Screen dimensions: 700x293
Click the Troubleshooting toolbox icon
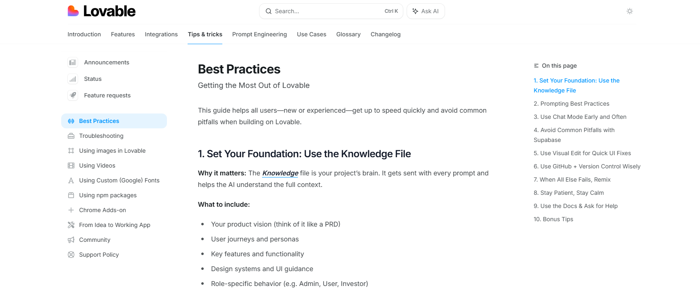[71, 136]
